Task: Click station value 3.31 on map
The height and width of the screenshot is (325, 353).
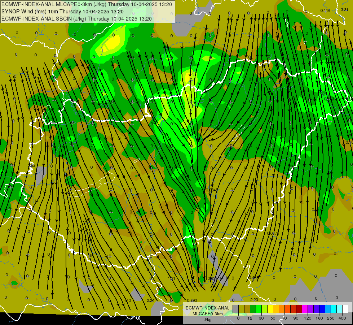Action: [x=344, y=10]
